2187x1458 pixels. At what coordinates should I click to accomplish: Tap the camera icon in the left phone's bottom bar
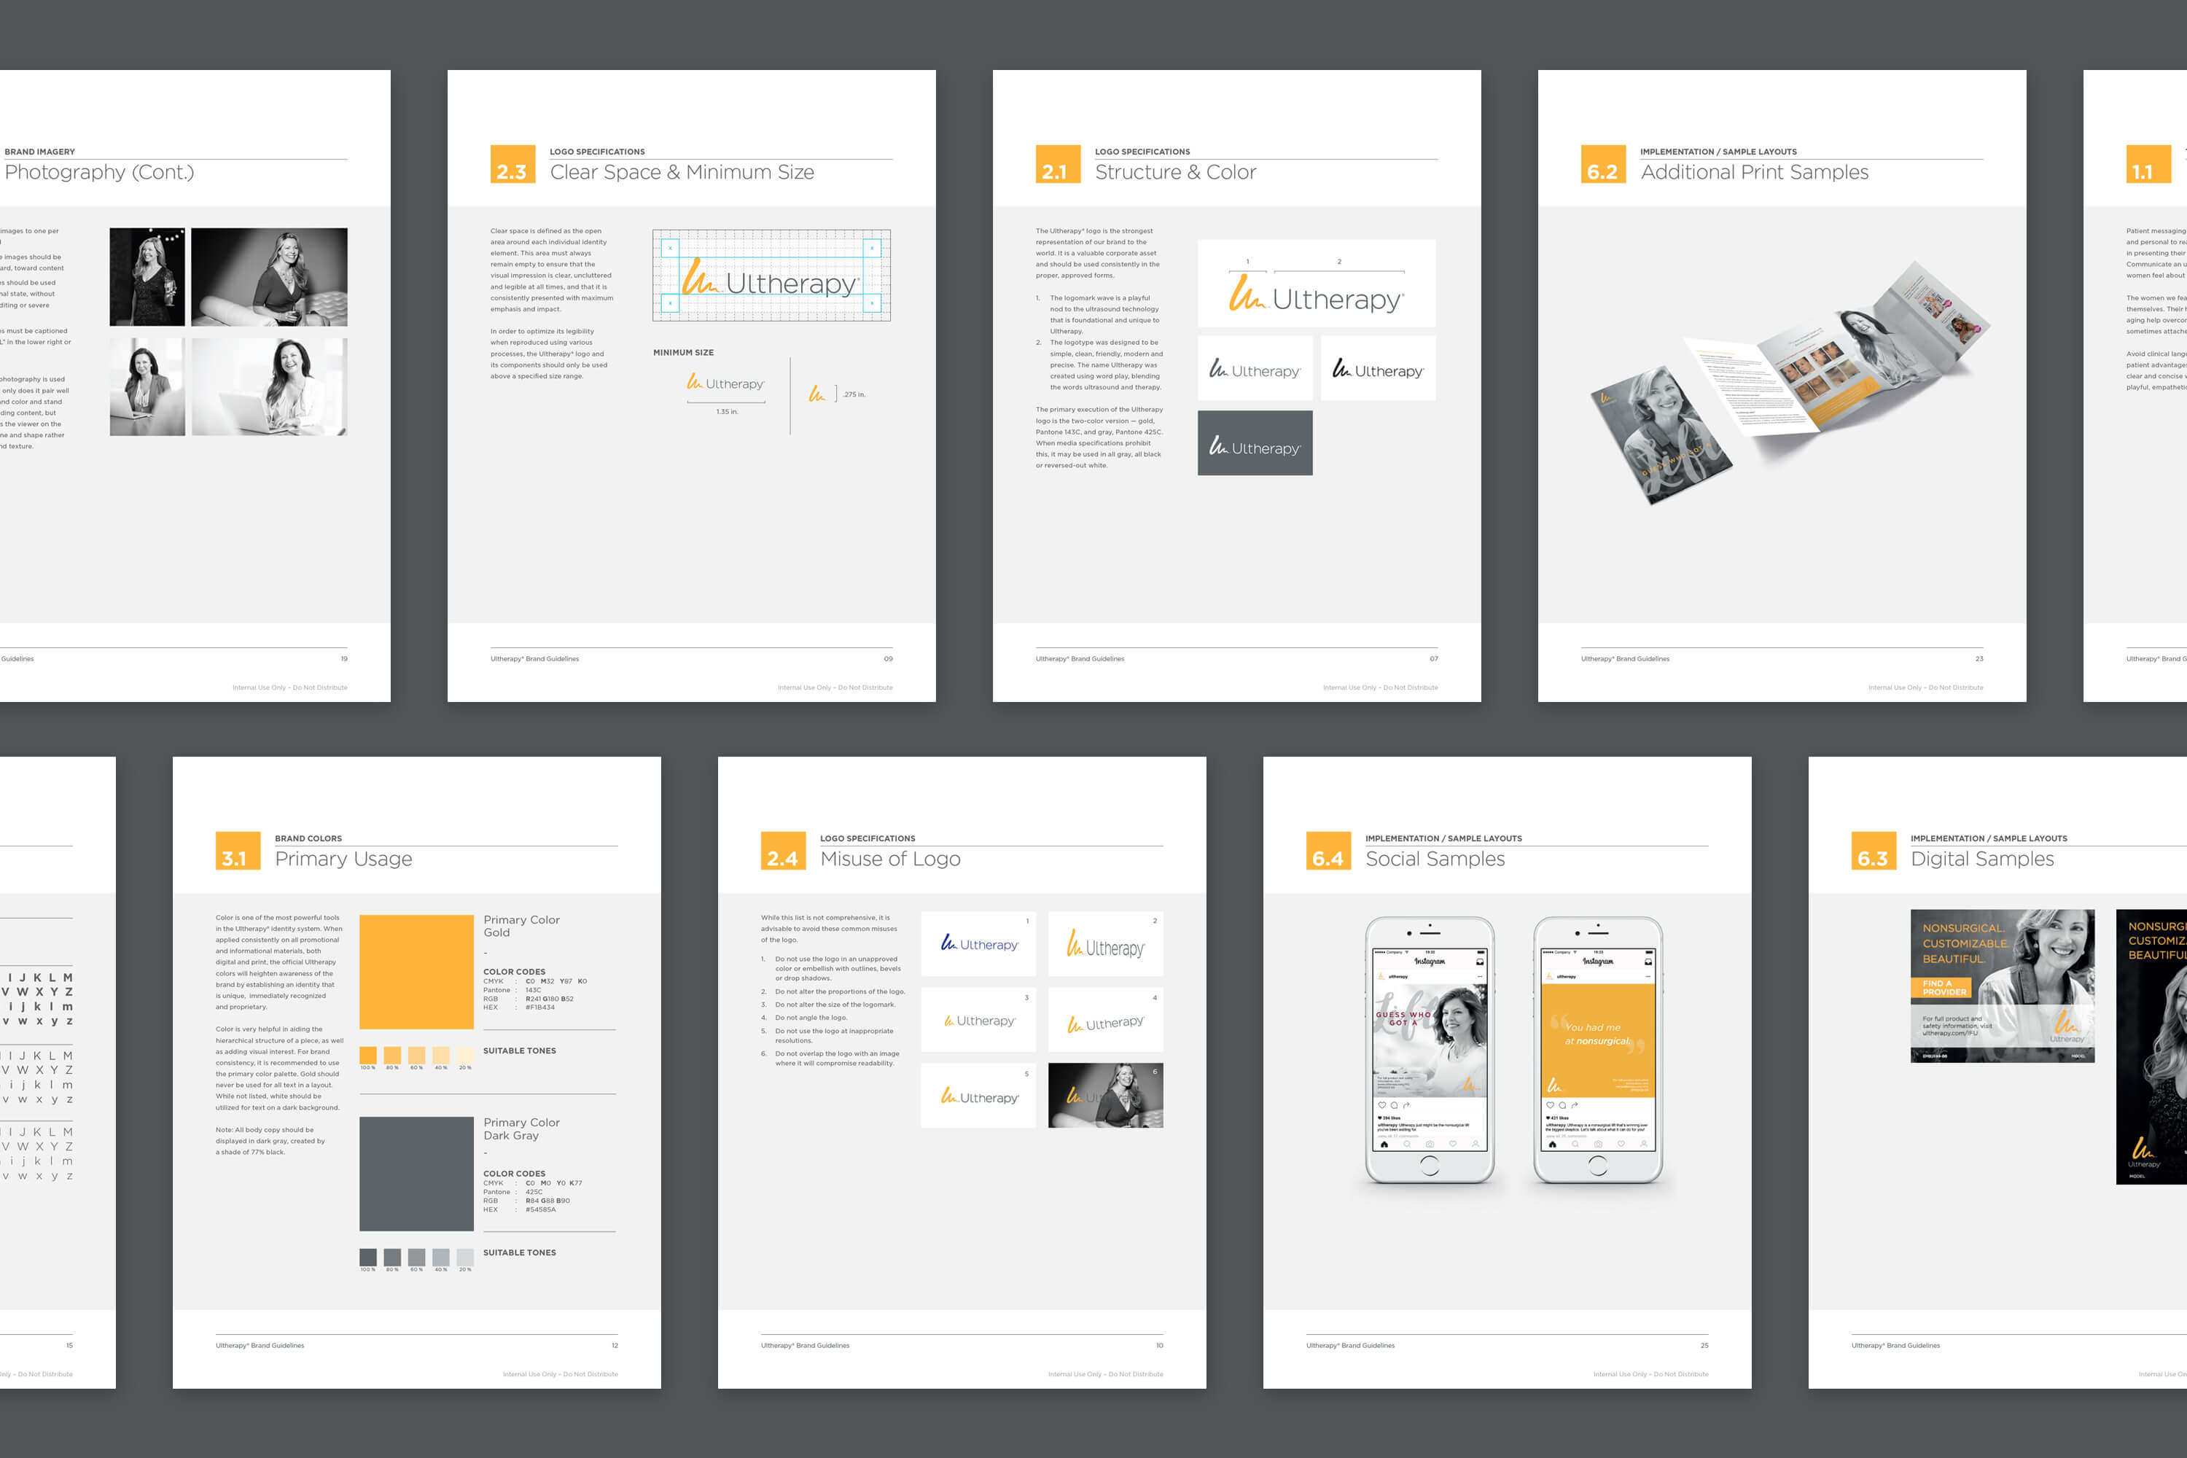1429,1145
